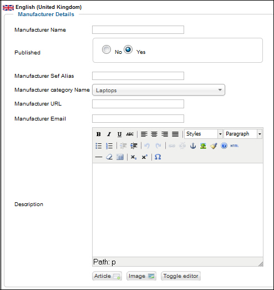Apply subscript formatting
274x290 pixels.
click(x=134, y=157)
